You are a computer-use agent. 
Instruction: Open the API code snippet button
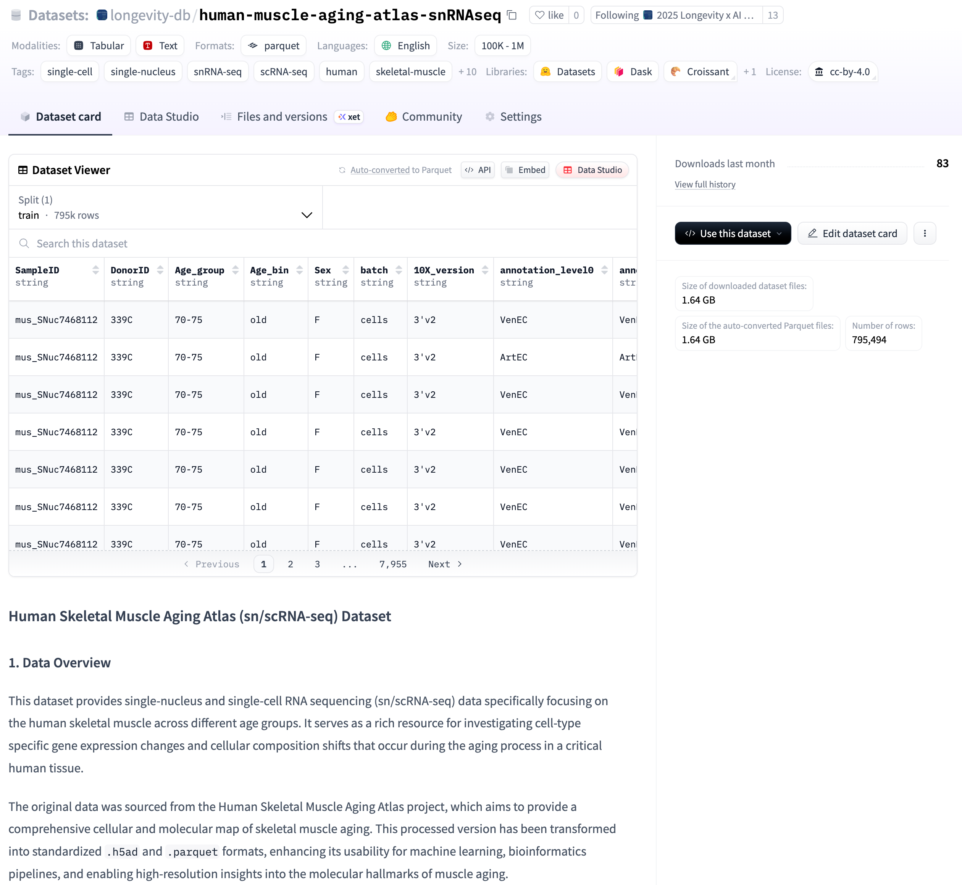click(478, 170)
